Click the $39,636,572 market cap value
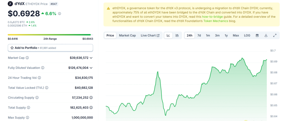Screen dimensions: 283x121 coord(79,58)
